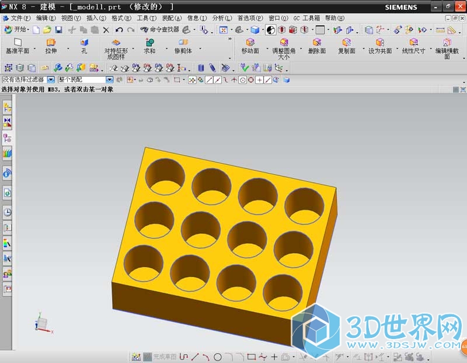Undo the last action
467x363 pixels.
(x=119, y=30)
